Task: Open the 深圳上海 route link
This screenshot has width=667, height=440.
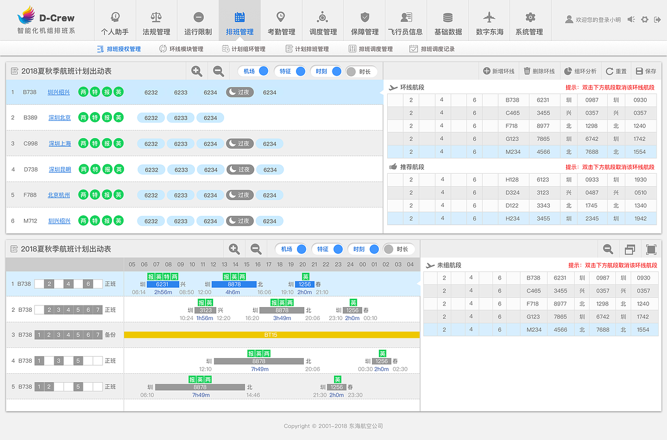Action: click(x=60, y=143)
